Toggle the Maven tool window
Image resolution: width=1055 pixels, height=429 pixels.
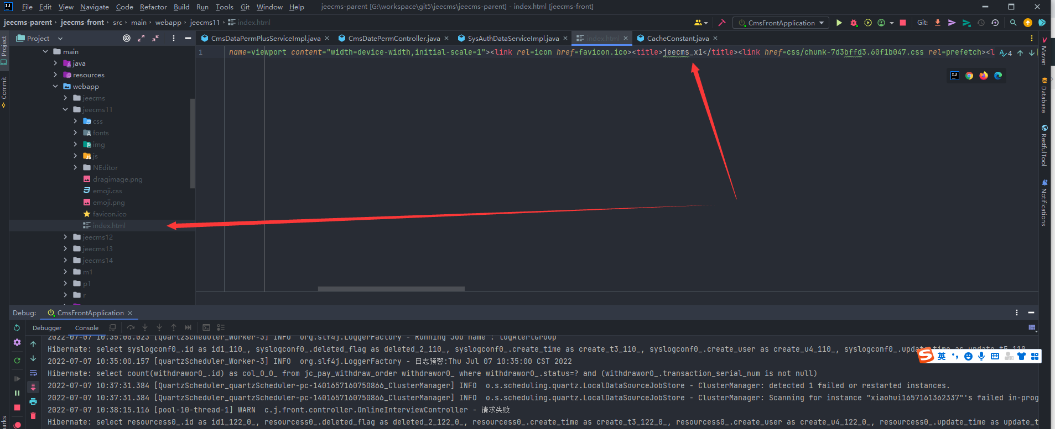tap(1044, 51)
